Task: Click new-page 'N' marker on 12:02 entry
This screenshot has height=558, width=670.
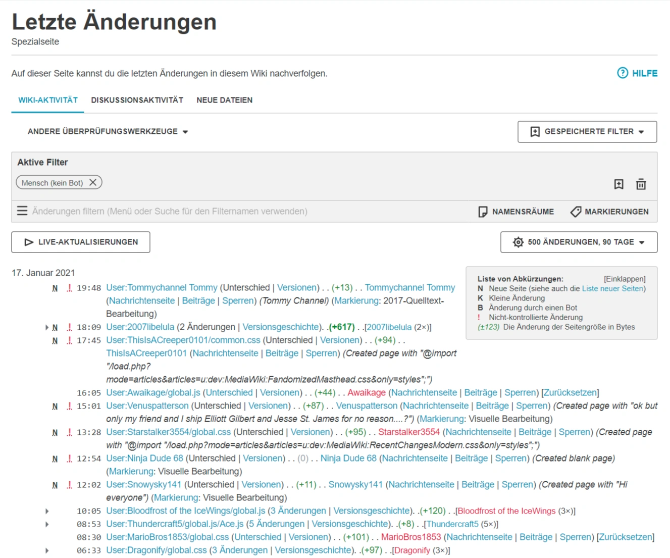Action: pyautogui.click(x=55, y=485)
